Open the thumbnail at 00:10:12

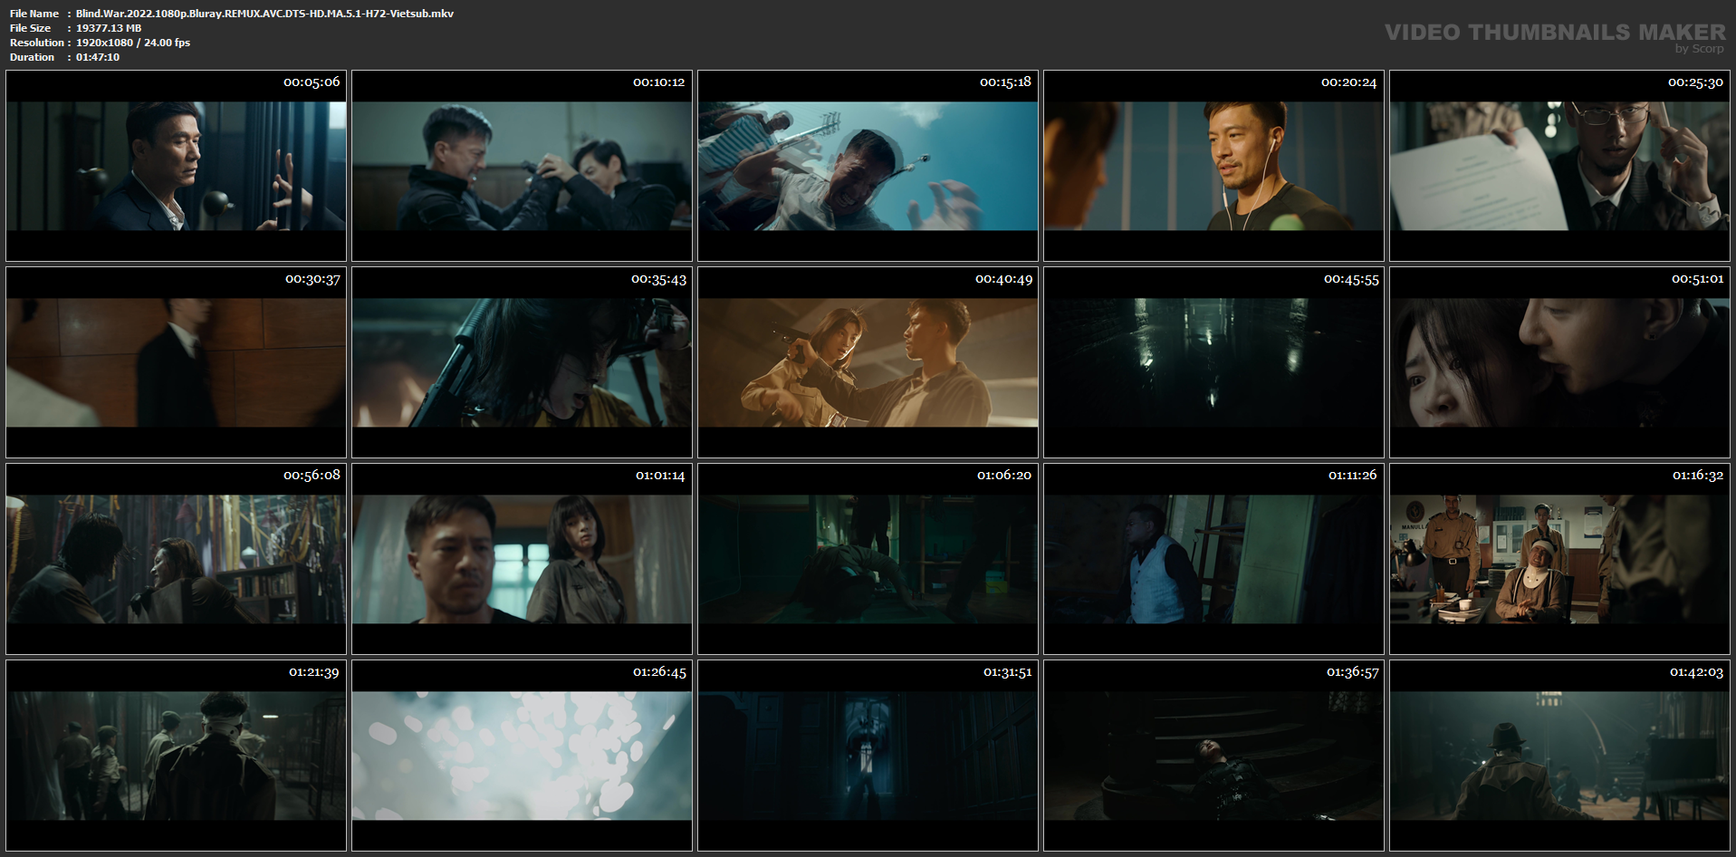[522, 166]
